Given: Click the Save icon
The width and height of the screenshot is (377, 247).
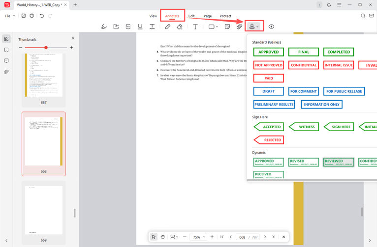Looking at the screenshot, I should pyautogui.click(x=24, y=16).
